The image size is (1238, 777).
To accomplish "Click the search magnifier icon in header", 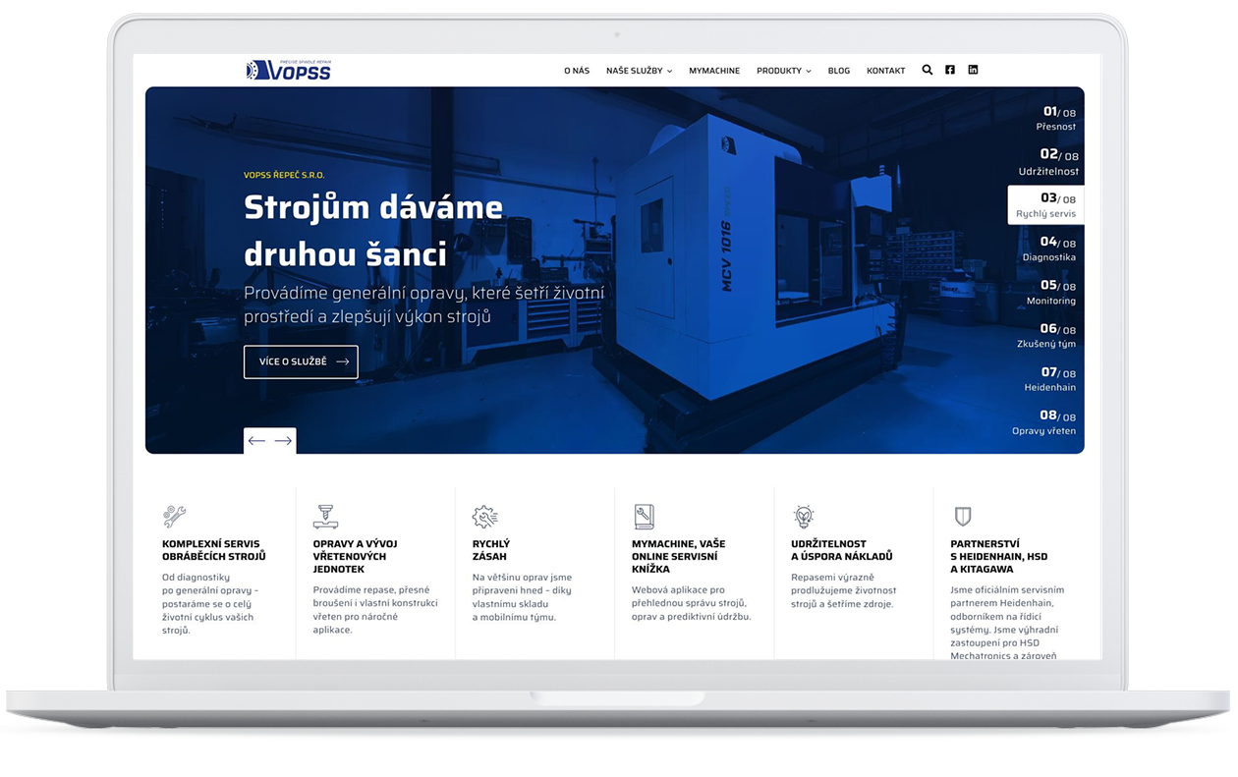I will tap(927, 70).
